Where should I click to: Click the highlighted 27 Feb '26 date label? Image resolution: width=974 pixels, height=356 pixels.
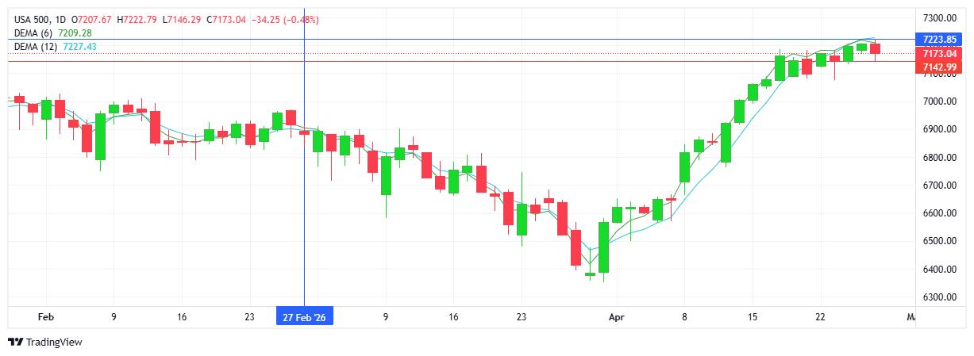(304, 317)
